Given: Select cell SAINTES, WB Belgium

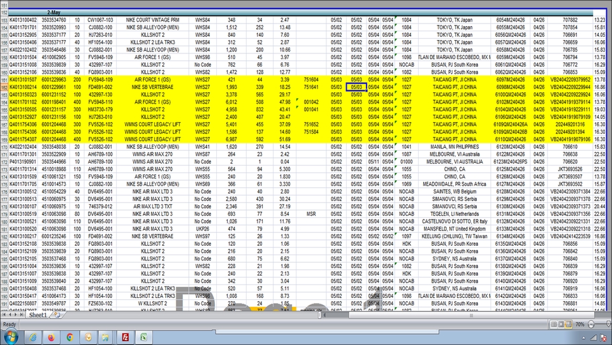Looking at the screenshot, I should coord(455,192).
